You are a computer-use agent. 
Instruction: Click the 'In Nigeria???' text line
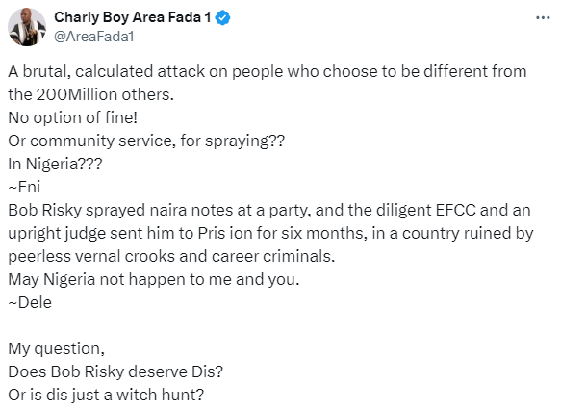coord(55,164)
